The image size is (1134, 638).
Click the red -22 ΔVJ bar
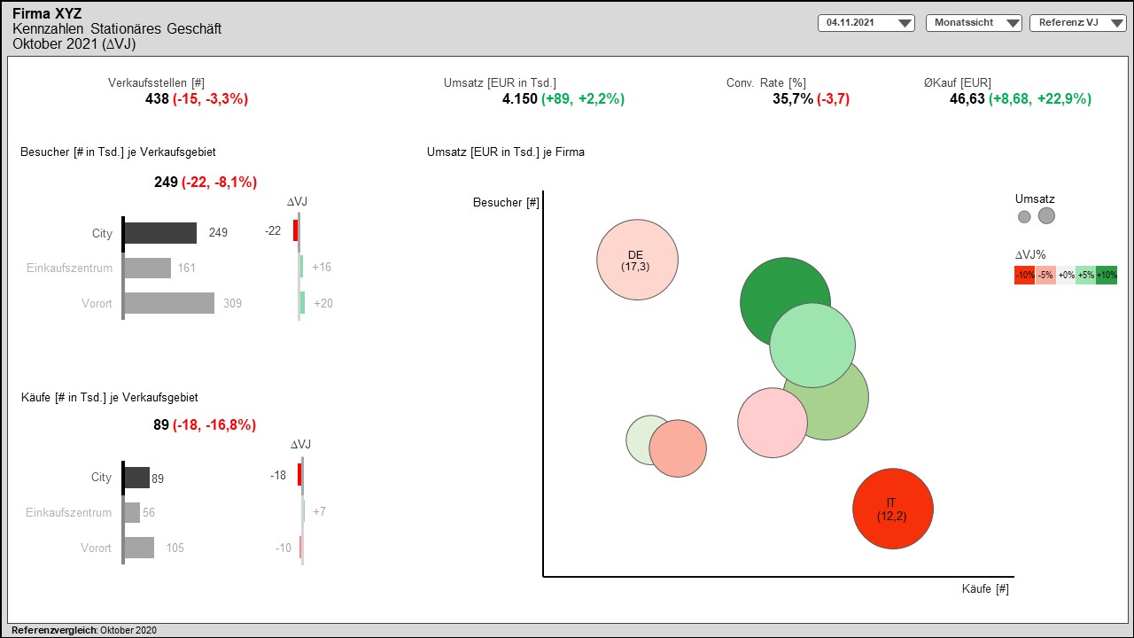coord(295,231)
